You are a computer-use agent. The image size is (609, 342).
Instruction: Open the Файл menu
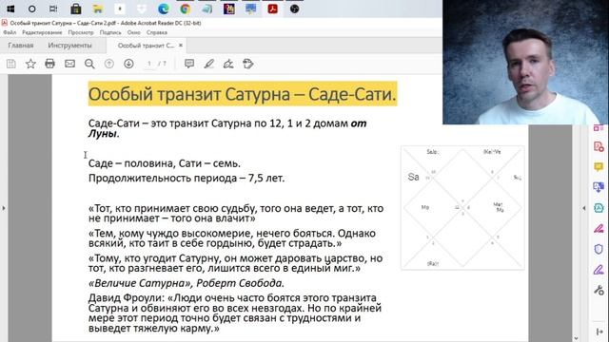[x=10, y=32]
